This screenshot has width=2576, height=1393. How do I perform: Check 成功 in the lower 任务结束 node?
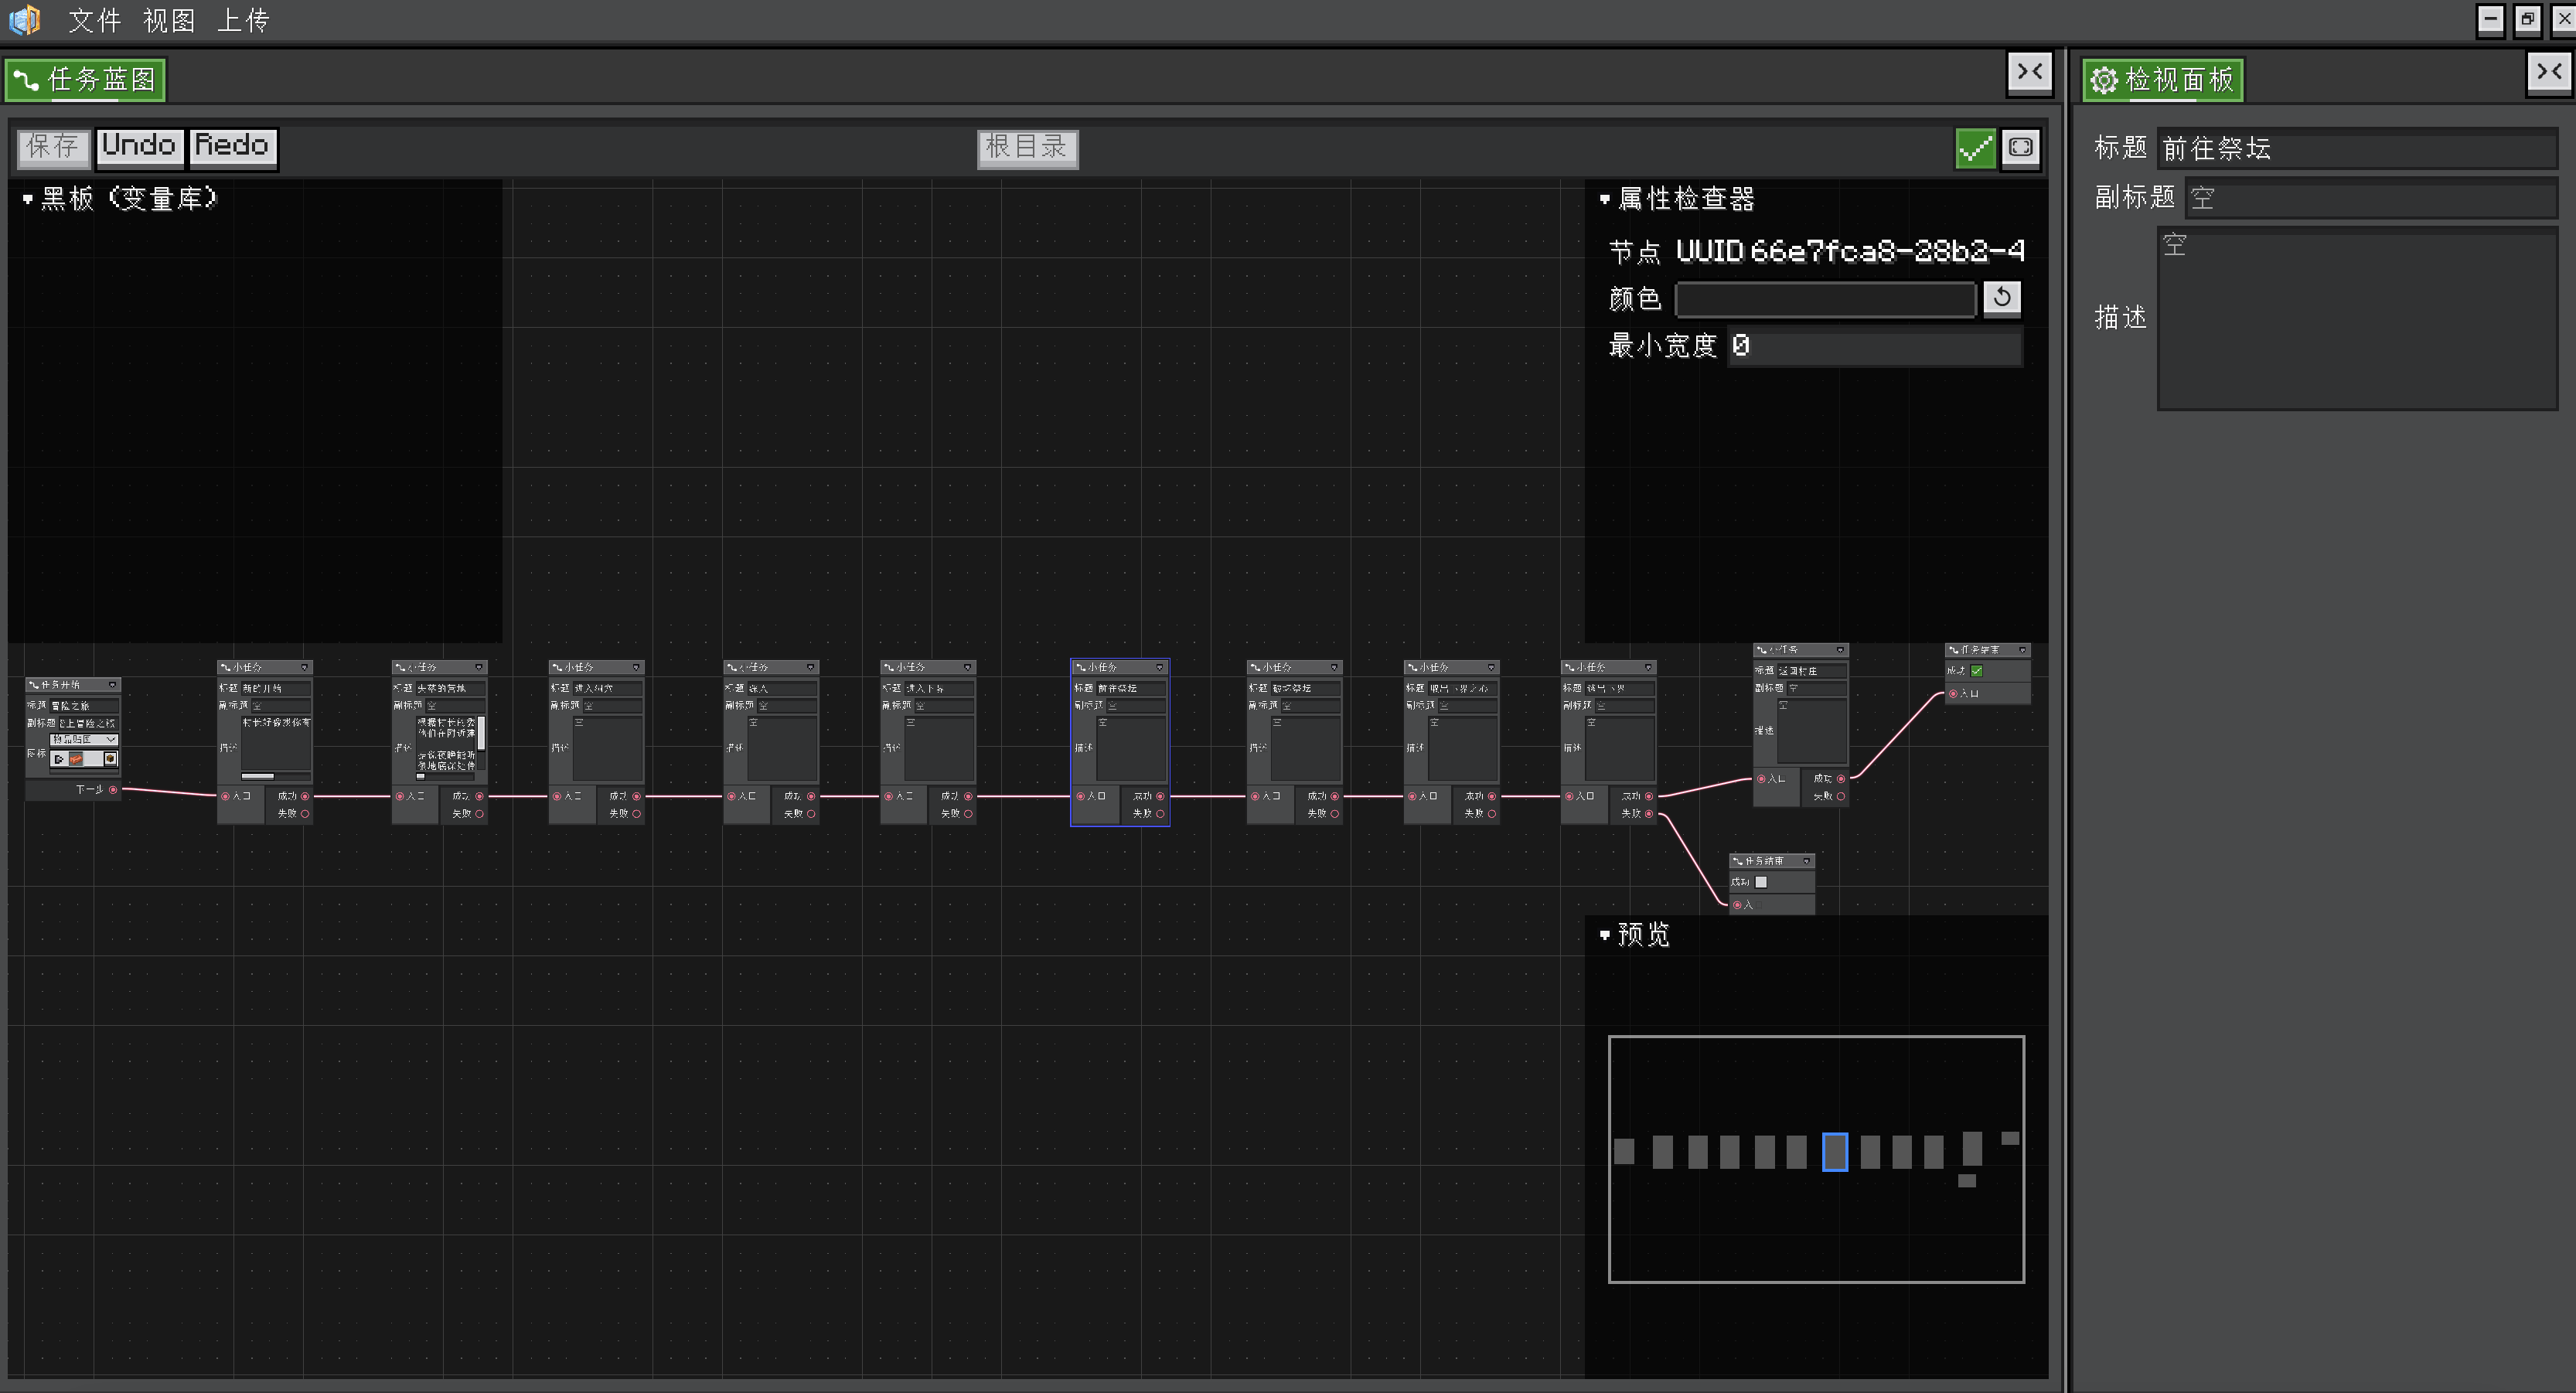pyautogui.click(x=1761, y=882)
